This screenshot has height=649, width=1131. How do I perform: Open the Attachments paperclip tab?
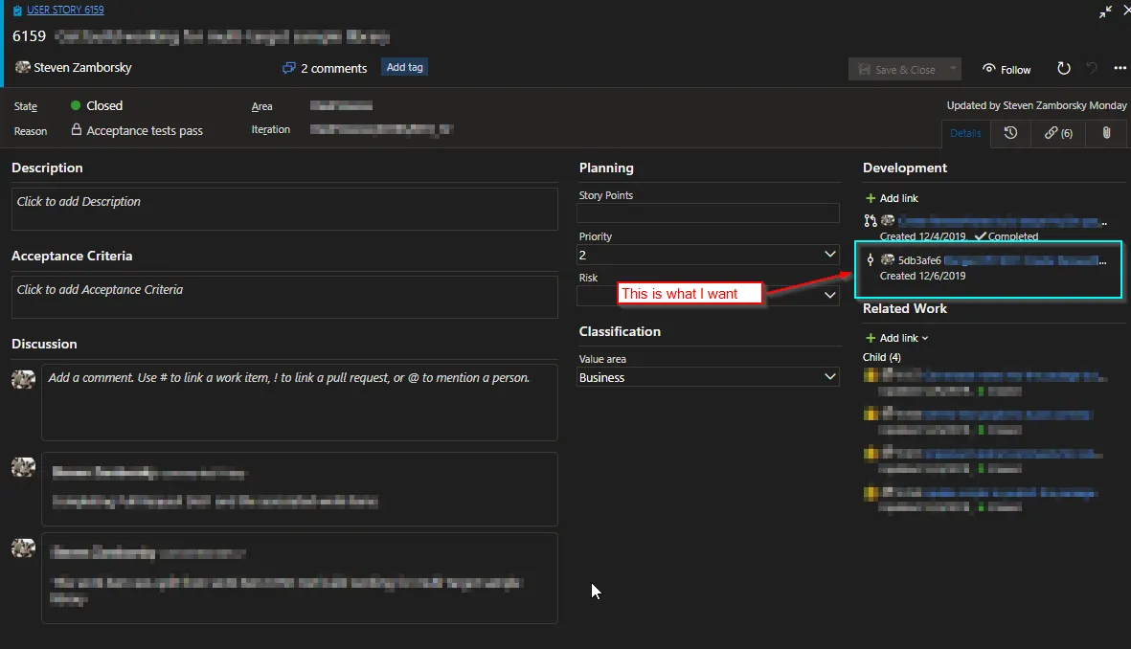point(1106,133)
